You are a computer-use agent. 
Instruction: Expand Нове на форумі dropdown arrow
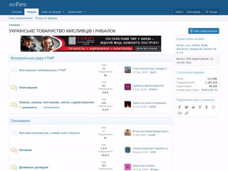[x=63, y=12]
